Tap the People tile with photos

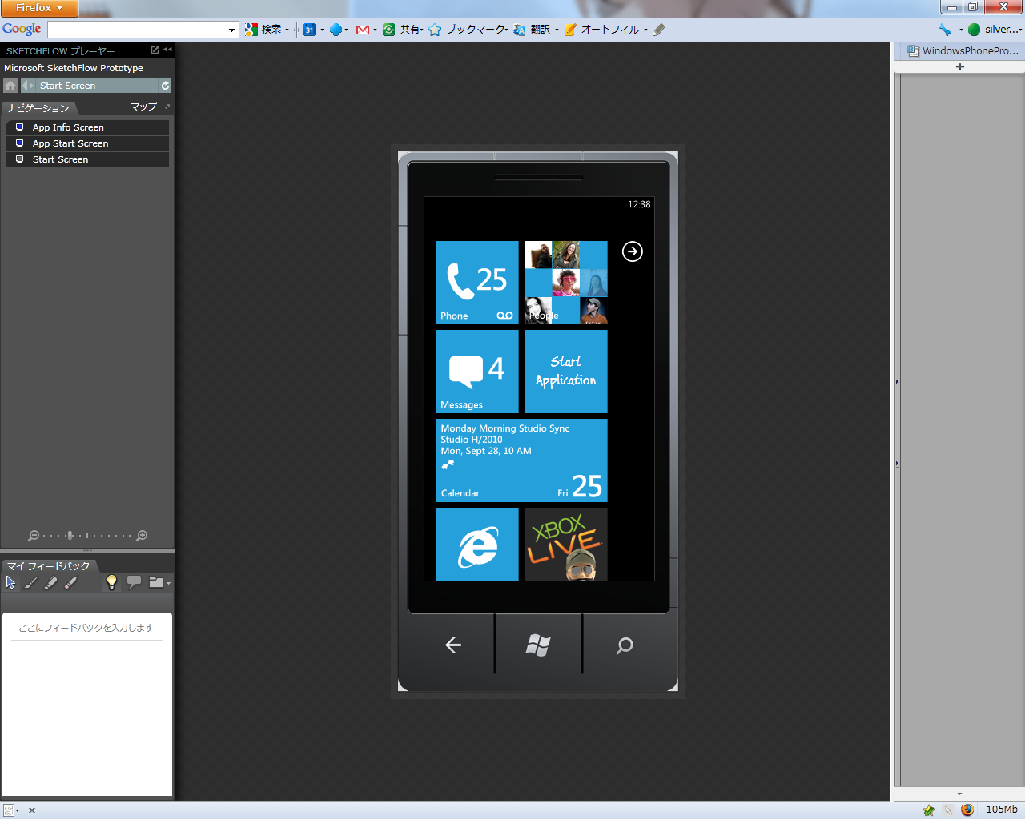coord(566,283)
